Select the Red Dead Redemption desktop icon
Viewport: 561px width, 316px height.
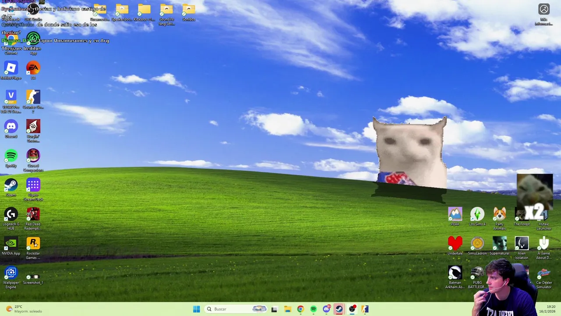tap(33, 219)
